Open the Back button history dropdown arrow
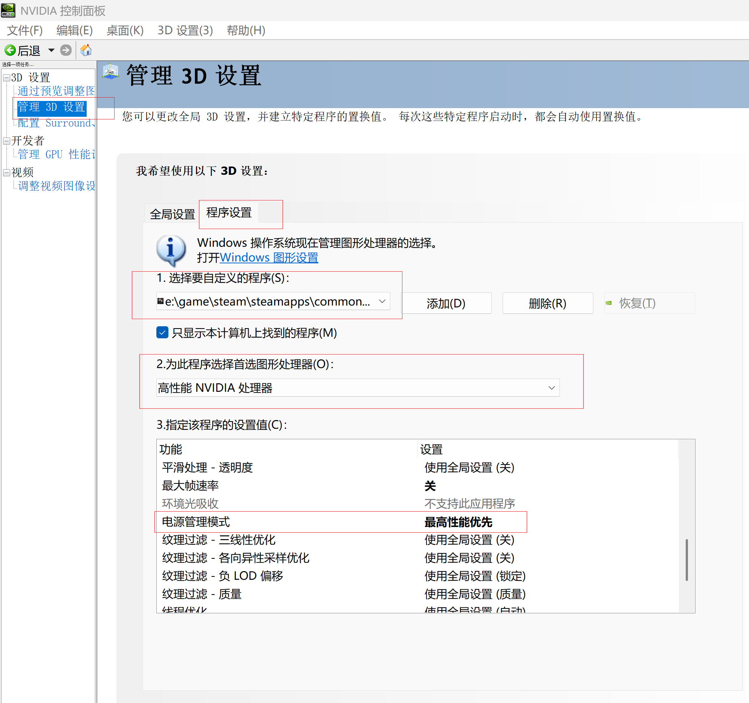Image resolution: width=749 pixels, height=703 pixels. (x=51, y=50)
